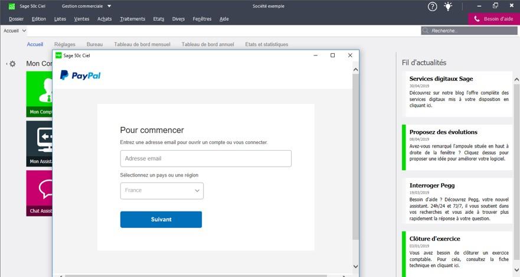520x277 pixels.
Task: Open the Interroger Pegg news item
Action: 457,201
